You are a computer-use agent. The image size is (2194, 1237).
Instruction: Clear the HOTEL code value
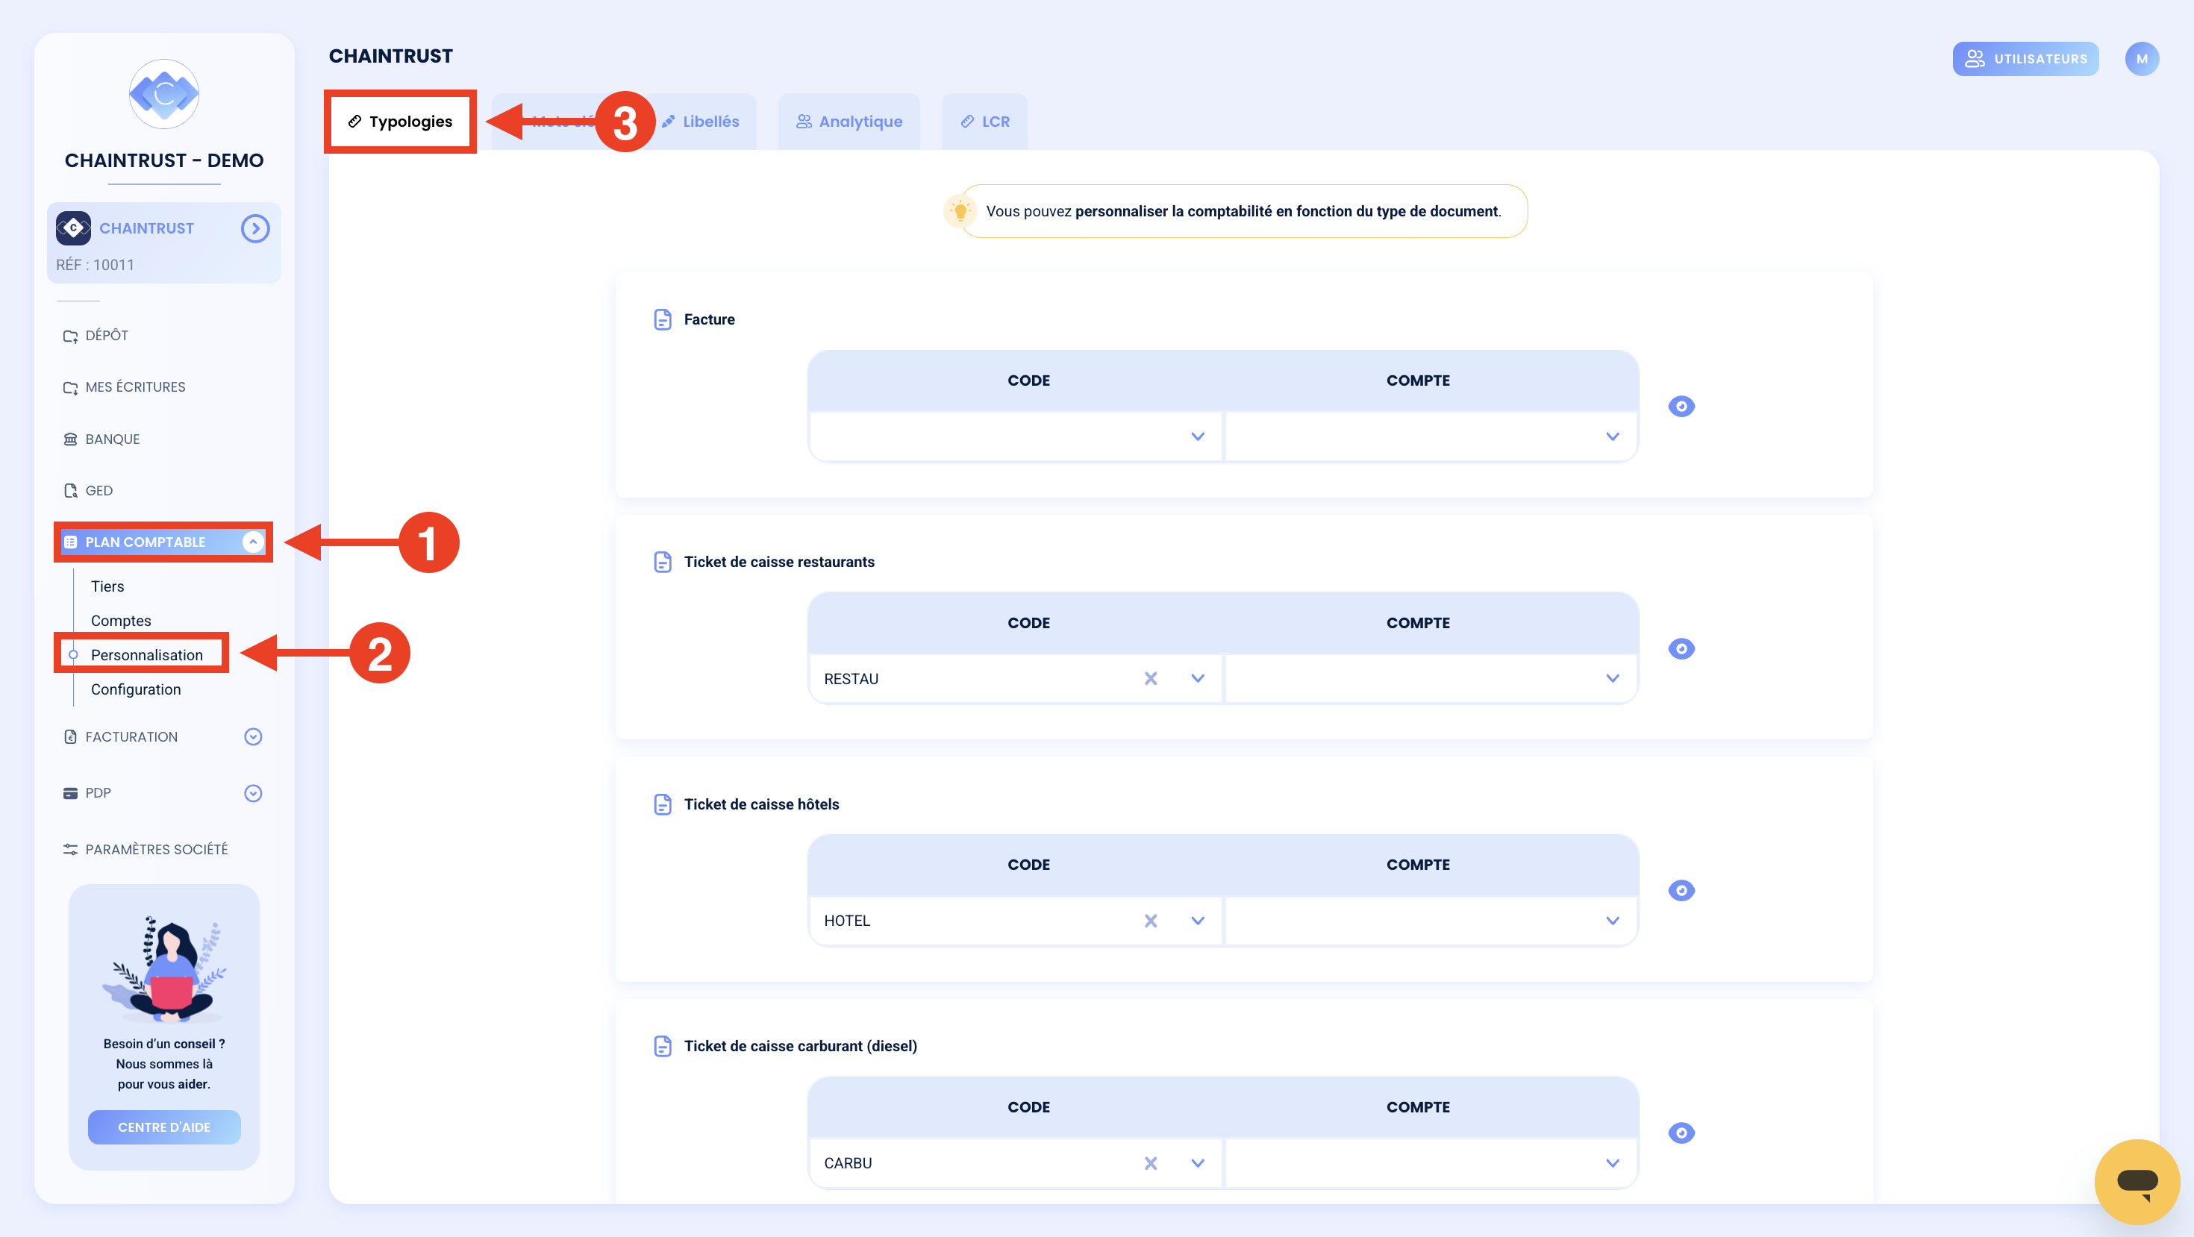1151,921
